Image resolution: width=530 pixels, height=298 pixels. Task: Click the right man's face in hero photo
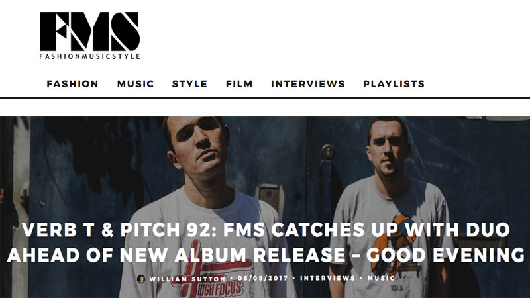point(389,147)
